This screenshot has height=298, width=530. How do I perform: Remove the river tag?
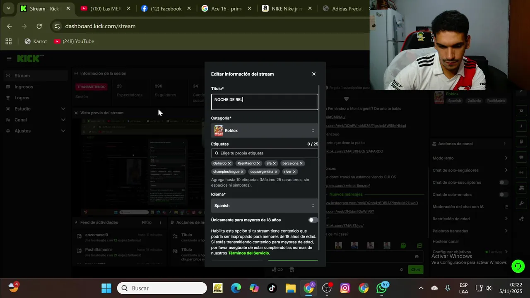[294, 172]
